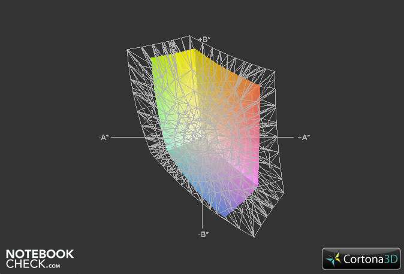Click the Cortona3D star icon
The width and height of the screenshot is (404, 274).
pos(333,259)
